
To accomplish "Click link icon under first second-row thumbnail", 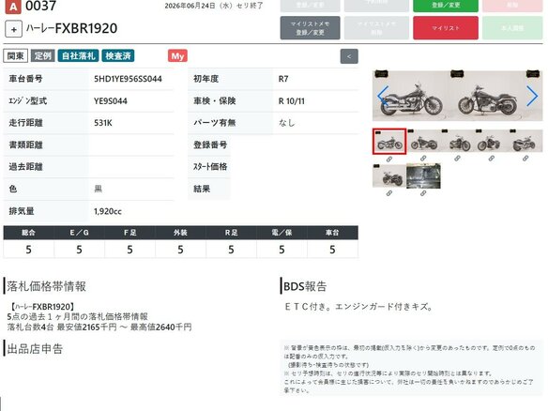I will [389, 193].
